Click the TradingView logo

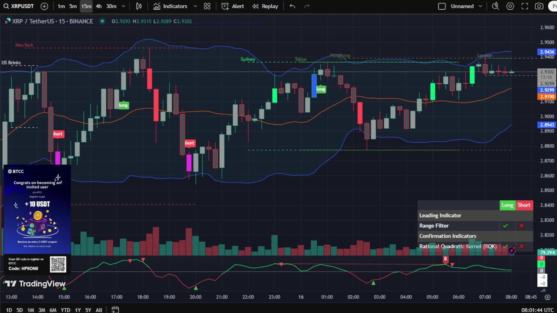[x=35, y=284]
